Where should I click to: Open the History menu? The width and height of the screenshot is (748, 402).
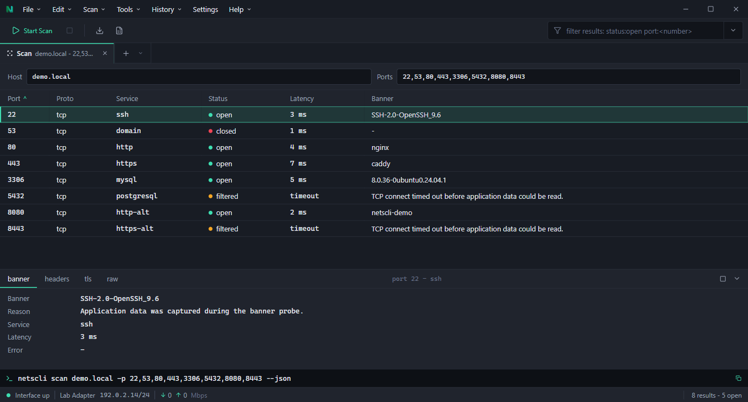(167, 9)
